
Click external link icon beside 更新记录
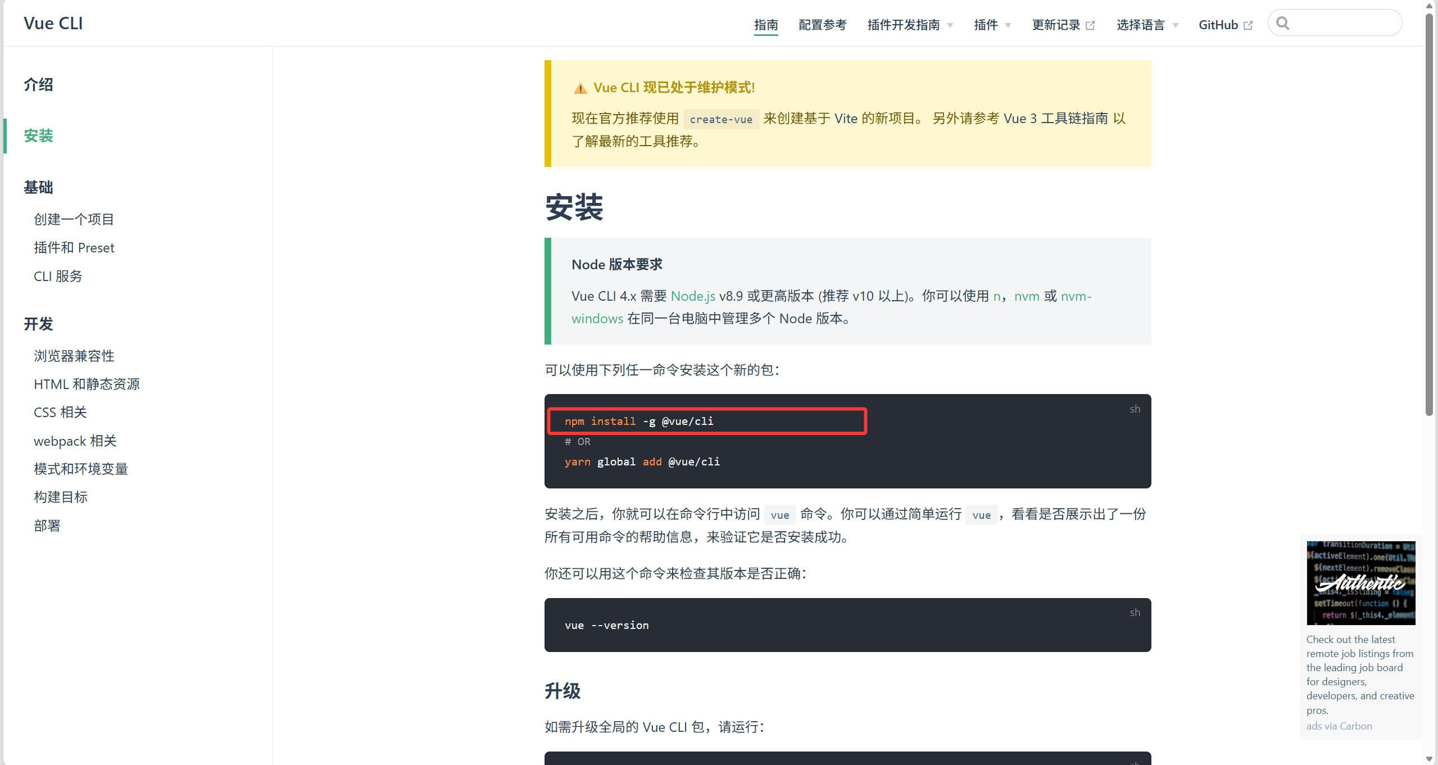click(x=1091, y=25)
